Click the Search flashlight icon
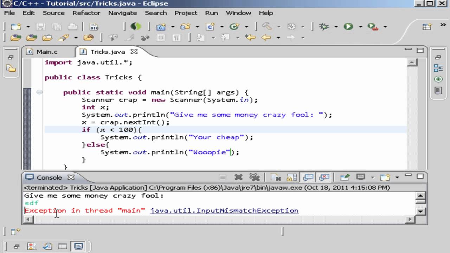The width and height of the screenshot is (450, 253). coord(64,37)
